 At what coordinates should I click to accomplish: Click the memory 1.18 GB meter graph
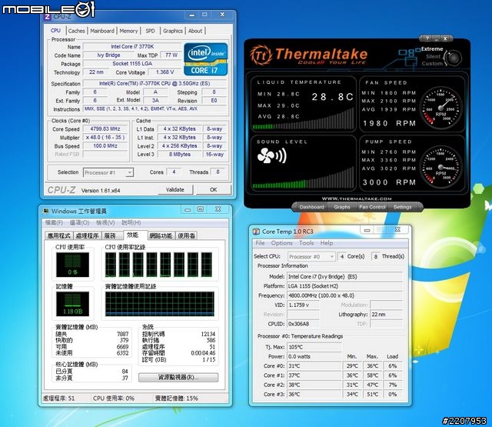72,304
